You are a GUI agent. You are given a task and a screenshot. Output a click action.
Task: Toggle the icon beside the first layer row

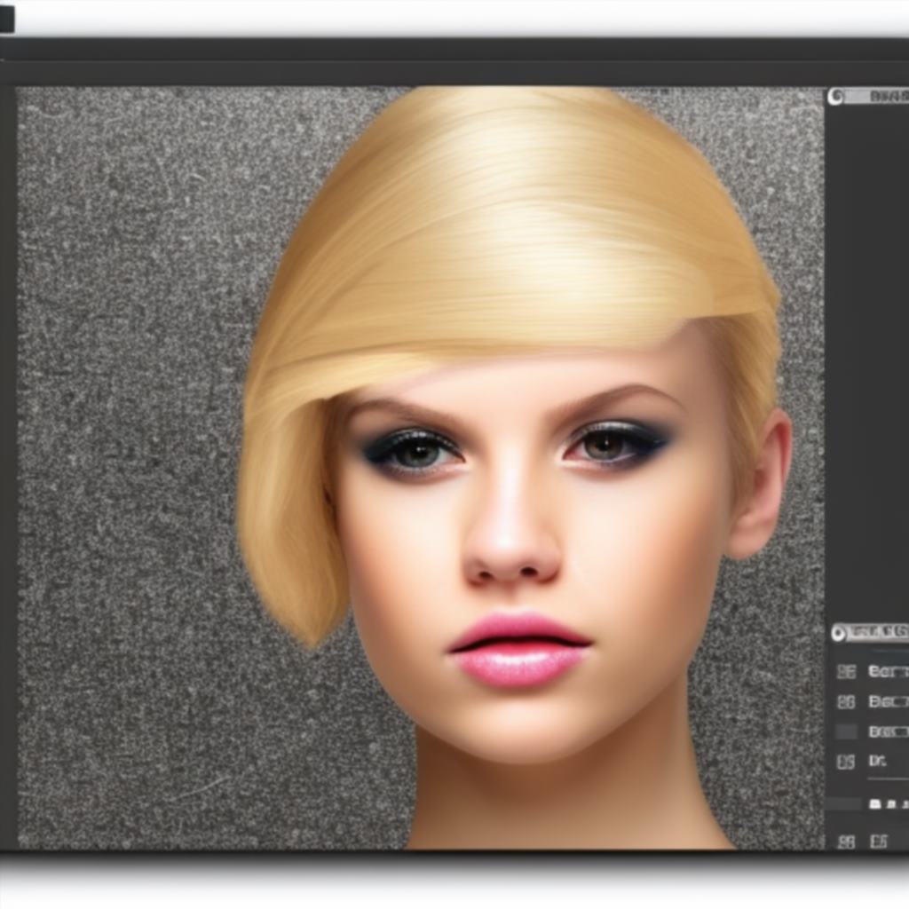click(846, 671)
